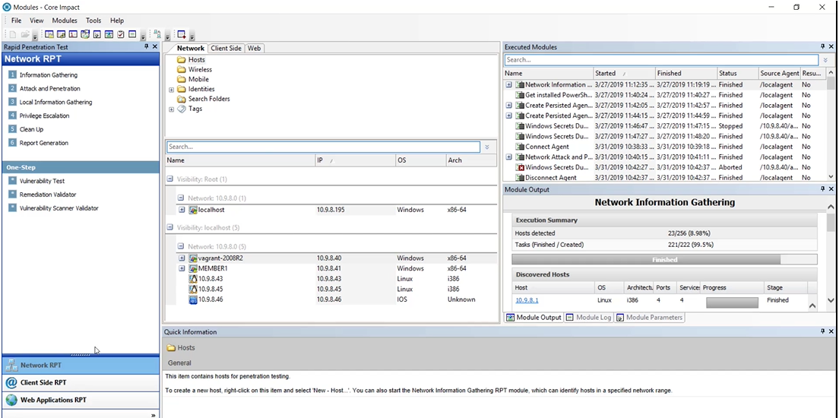The height and width of the screenshot is (418, 839).
Task: Pin the Quick Information panel
Action: (822, 332)
